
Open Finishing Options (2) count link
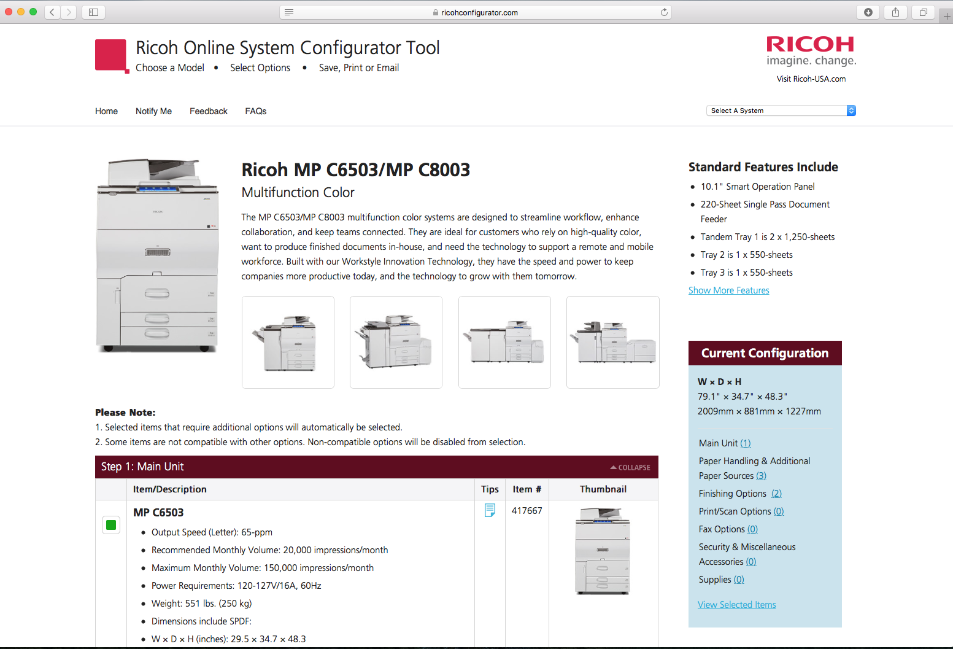pos(777,494)
